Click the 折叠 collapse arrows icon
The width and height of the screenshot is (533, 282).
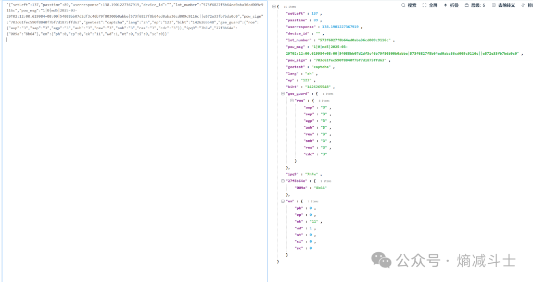click(x=446, y=5)
